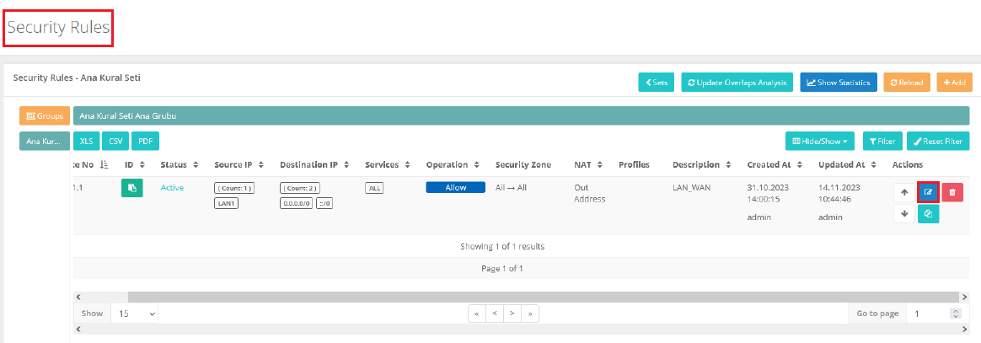Select the Ana Kural Seti Ana Grubu bar
Viewport: 981px width, 343px height.
(521, 115)
